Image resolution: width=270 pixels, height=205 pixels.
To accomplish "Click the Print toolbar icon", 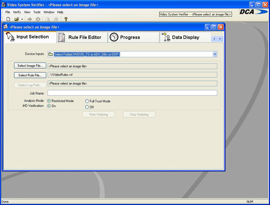I will tap(56, 19).
